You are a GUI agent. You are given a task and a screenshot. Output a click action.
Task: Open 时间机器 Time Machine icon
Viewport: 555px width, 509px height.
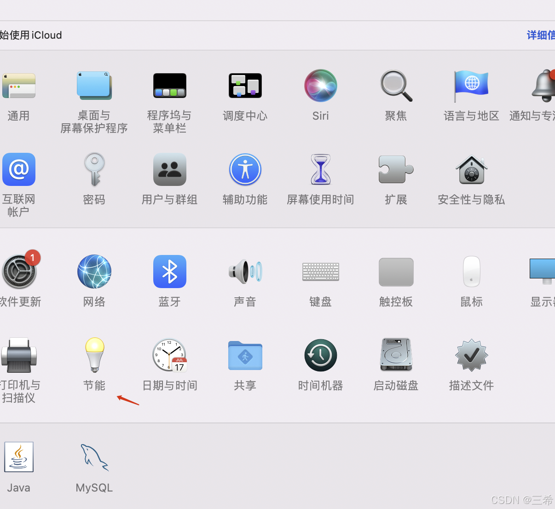[321, 355]
